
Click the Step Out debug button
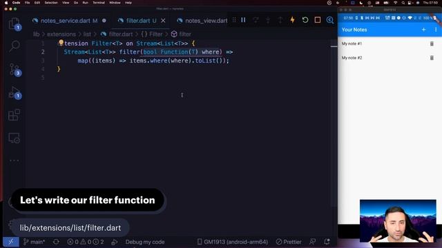coord(280,20)
